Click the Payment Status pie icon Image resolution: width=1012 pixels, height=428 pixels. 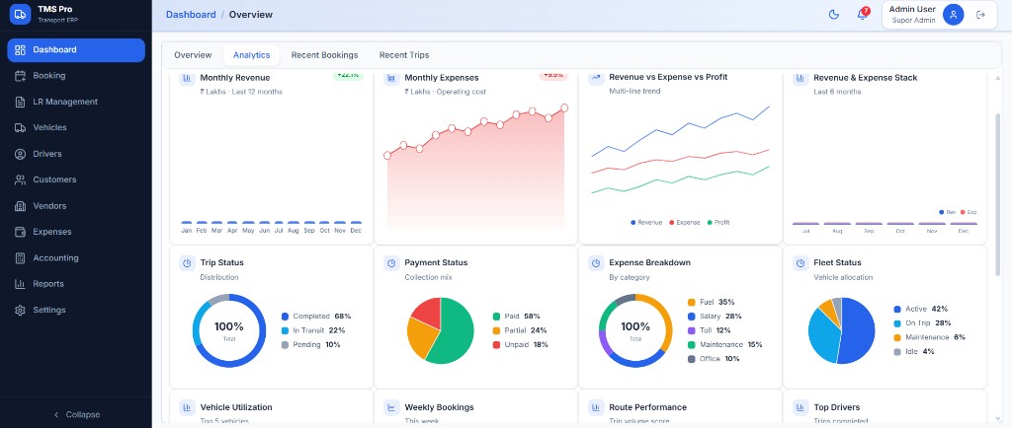click(x=391, y=263)
